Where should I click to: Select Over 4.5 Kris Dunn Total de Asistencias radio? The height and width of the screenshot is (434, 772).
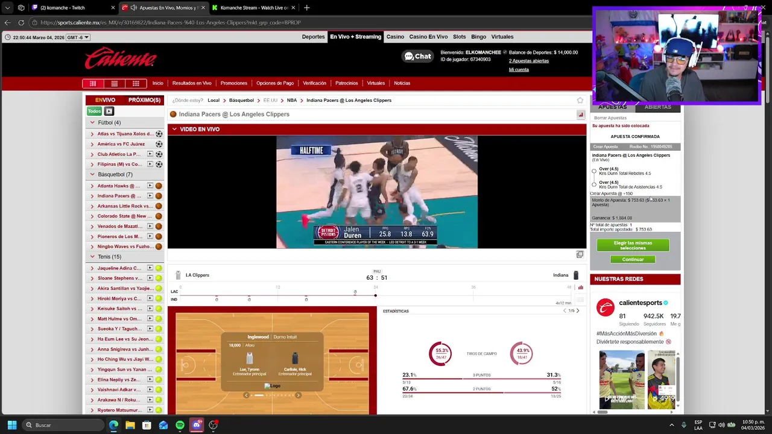[x=594, y=184]
